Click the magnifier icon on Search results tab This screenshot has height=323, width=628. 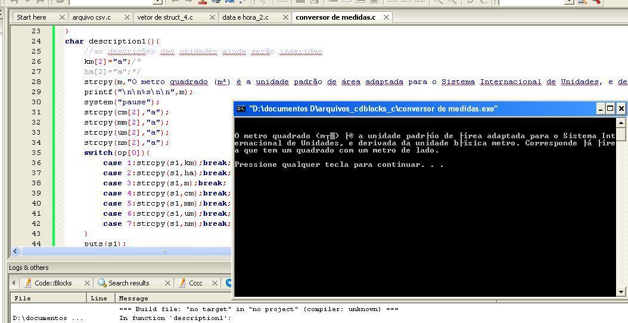click(102, 283)
